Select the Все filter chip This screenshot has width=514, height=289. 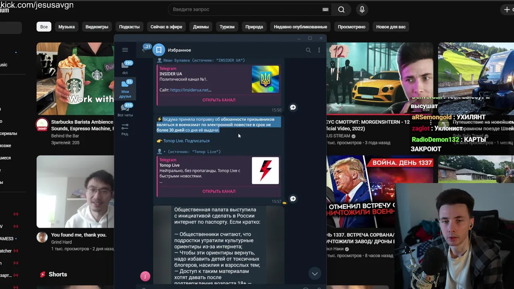(44, 27)
